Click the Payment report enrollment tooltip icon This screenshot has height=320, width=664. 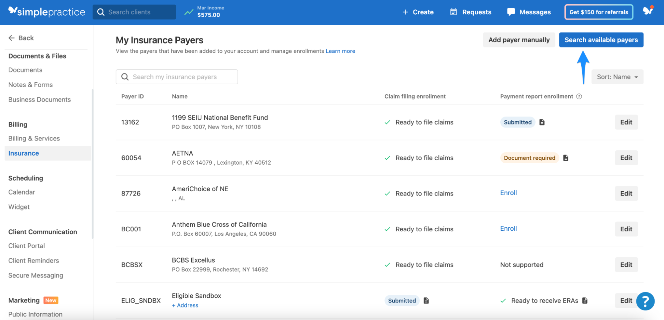(x=579, y=96)
